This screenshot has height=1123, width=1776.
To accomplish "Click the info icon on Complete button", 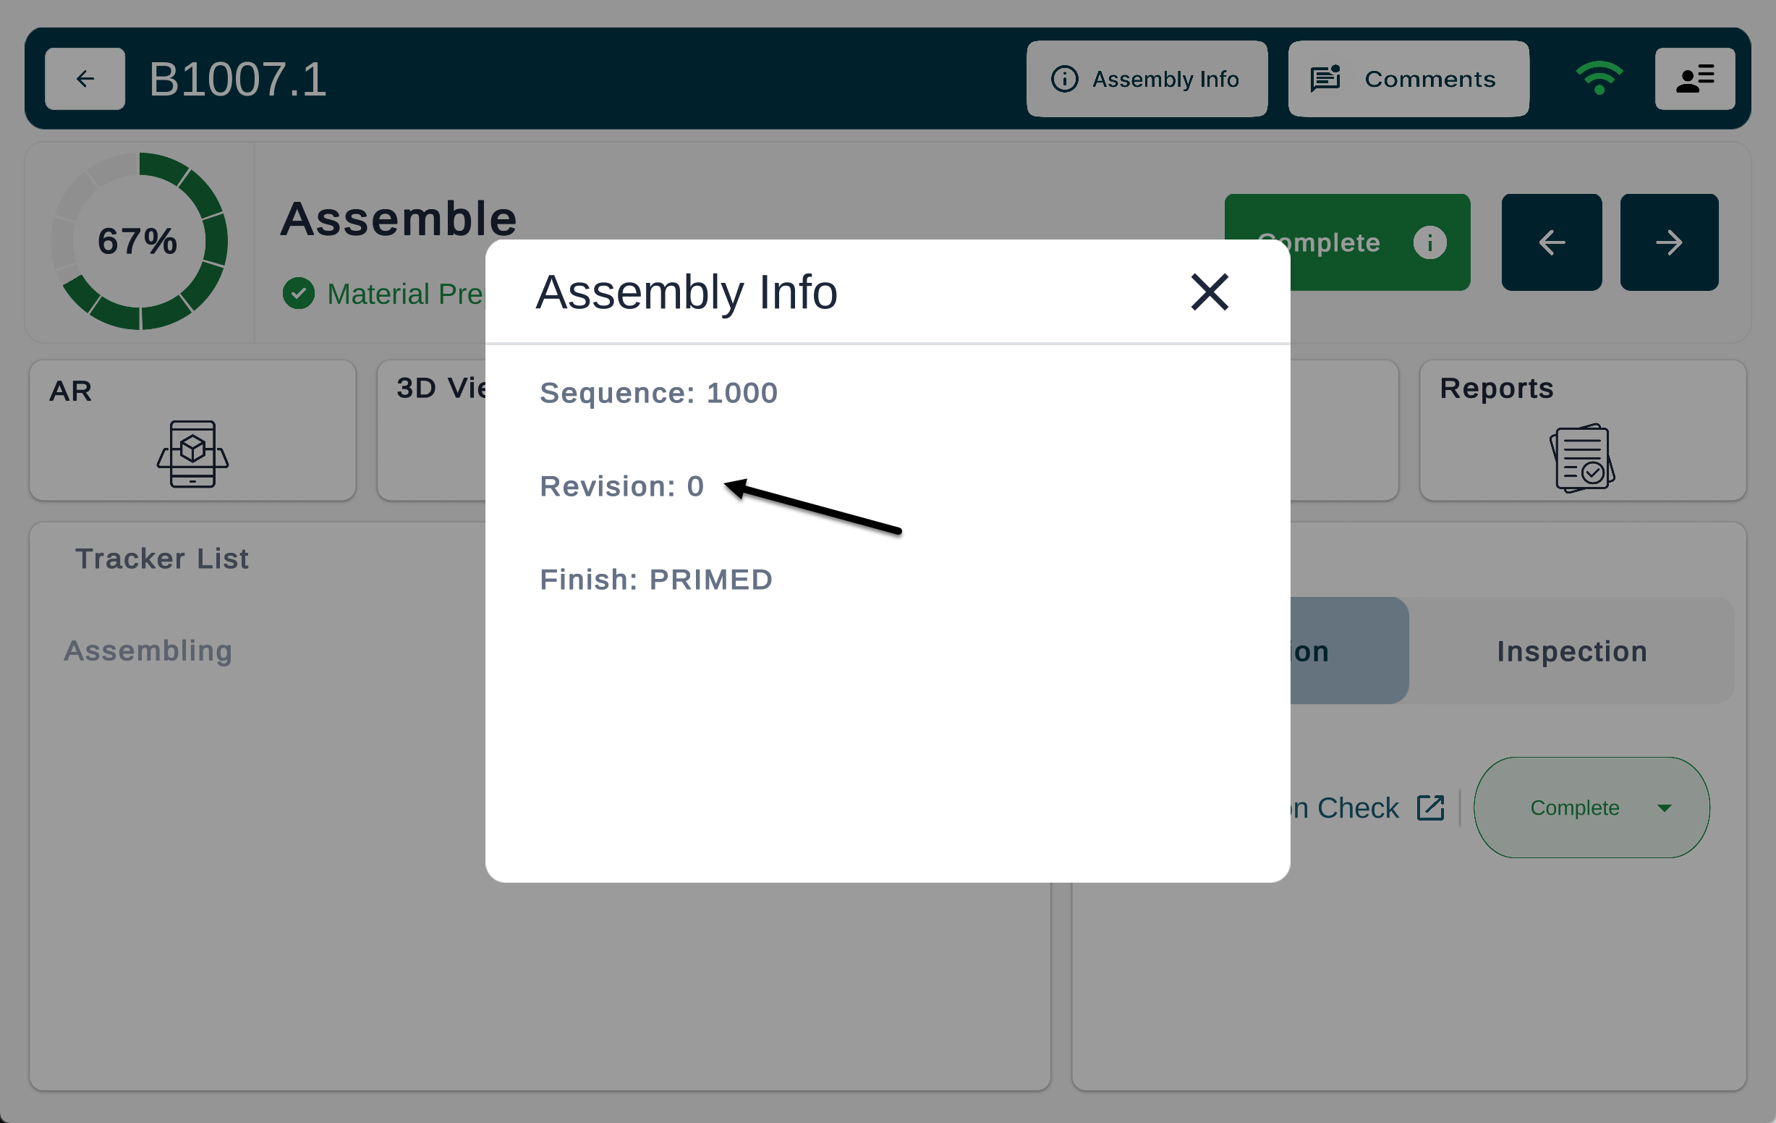I will [1429, 242].
